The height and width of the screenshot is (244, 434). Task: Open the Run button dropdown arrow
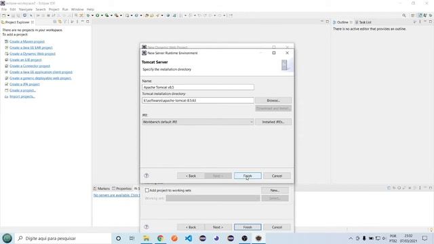click(102, 16)
